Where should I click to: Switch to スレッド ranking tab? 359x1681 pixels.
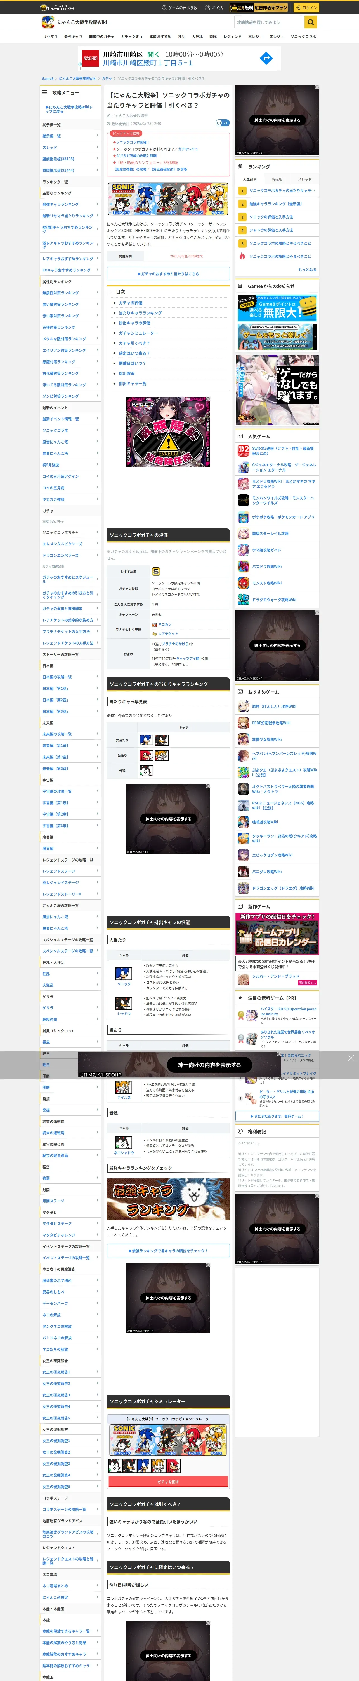pos(305,180)
